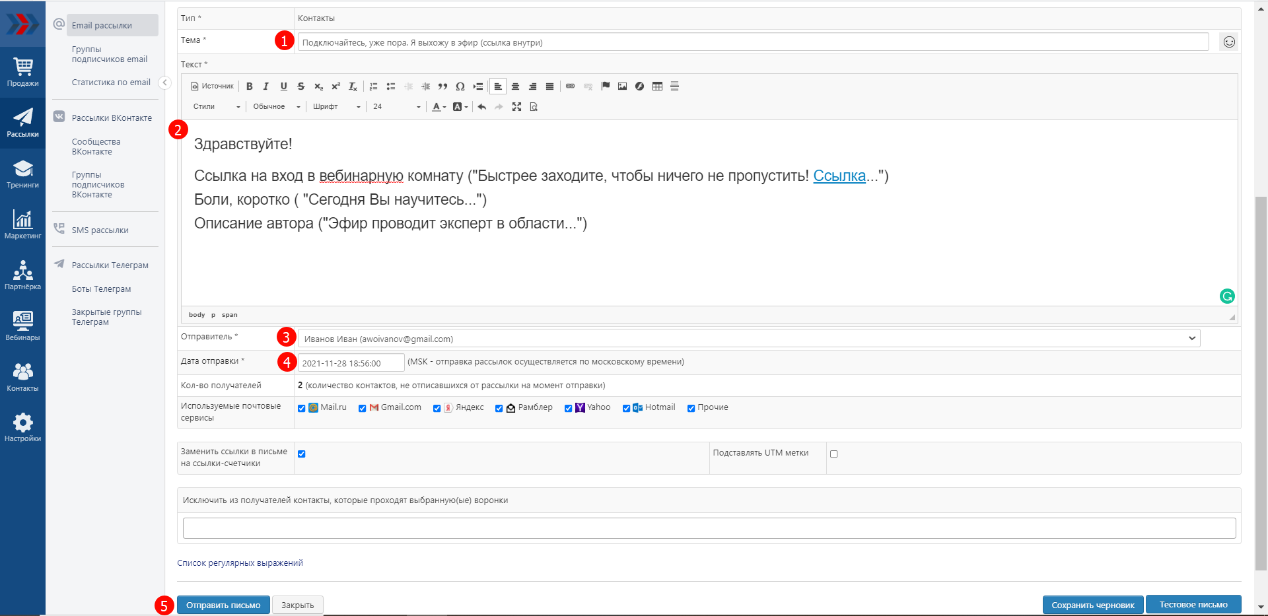This screenshot has height=616, width=1268.
Task: Undo the last edit
Action: pyautogui.click(x=482, y=107)
